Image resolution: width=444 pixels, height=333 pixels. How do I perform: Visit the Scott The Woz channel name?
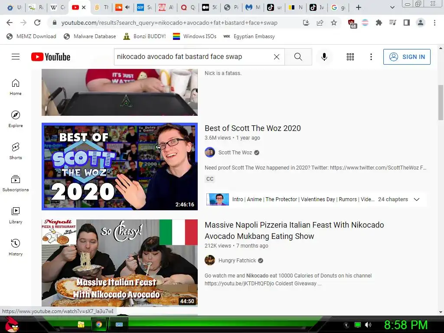tap(235, 153)
